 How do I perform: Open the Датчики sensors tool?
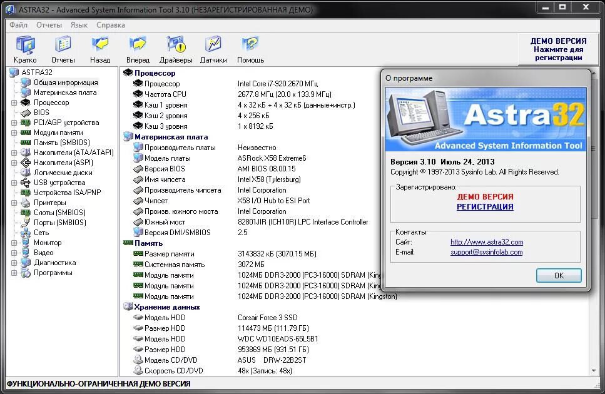pos(213,45)
